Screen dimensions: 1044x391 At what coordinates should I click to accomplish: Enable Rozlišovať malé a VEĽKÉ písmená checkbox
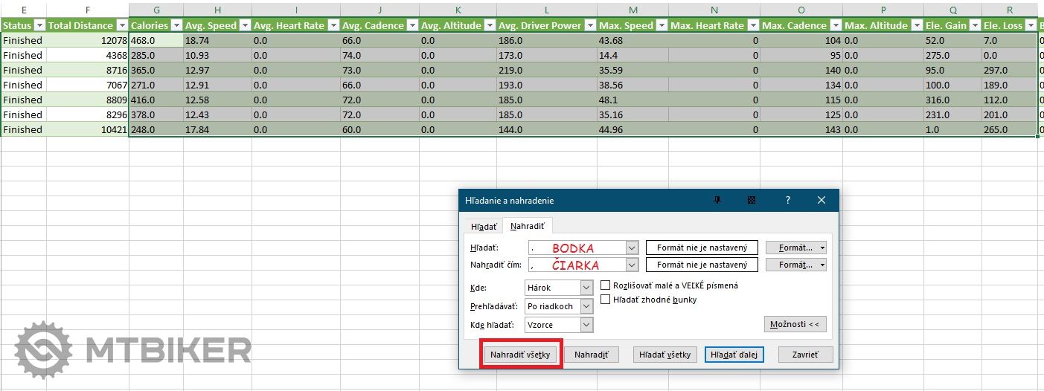pos(606,285)
